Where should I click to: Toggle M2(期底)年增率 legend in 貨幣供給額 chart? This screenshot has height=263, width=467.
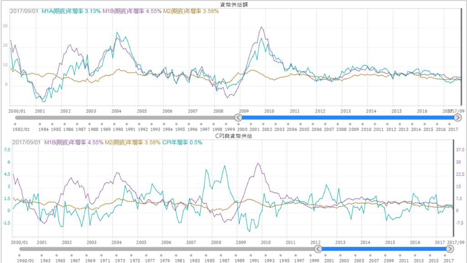tap(191, 11)
